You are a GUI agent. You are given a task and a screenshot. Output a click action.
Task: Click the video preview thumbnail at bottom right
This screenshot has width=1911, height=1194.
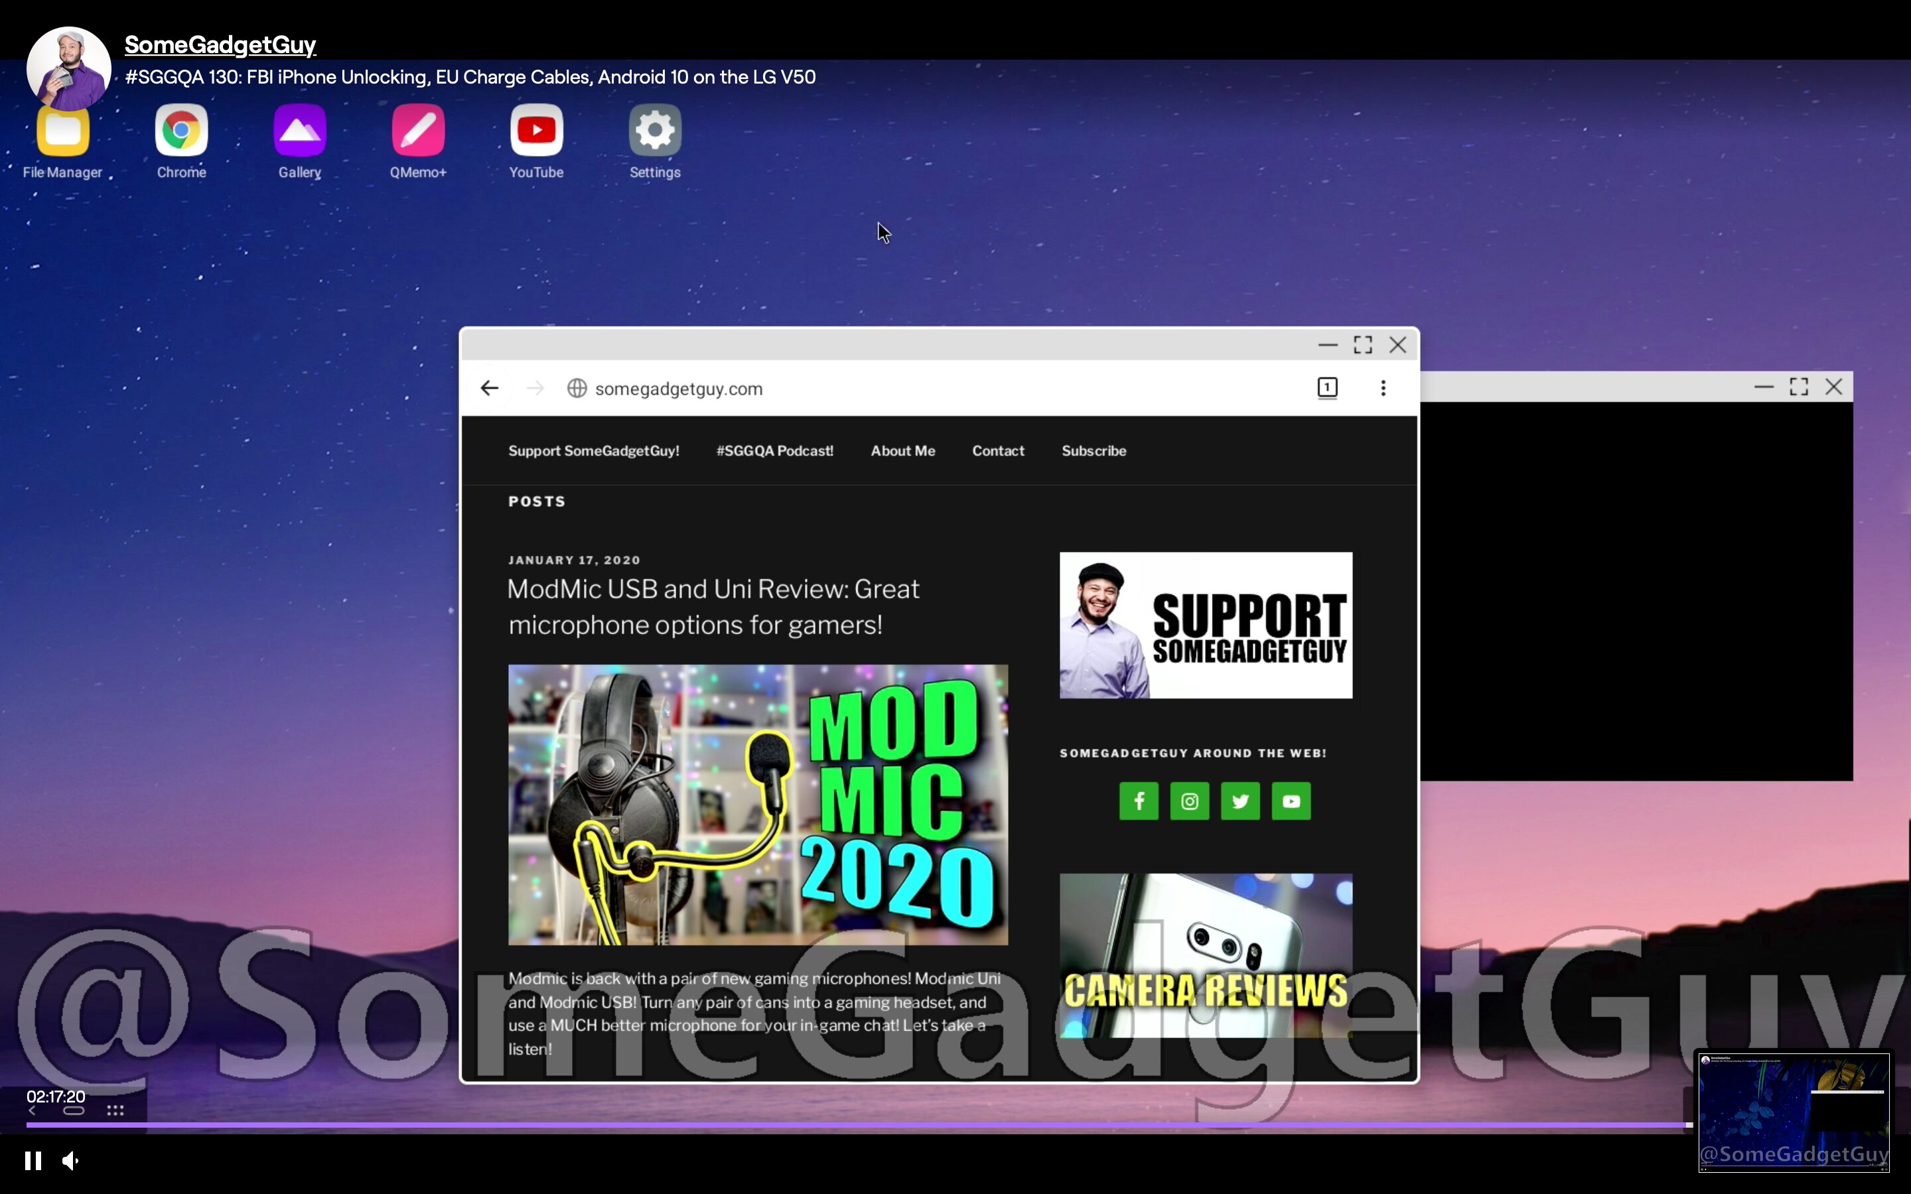pyautogui.click(x=1794, y=1112)
